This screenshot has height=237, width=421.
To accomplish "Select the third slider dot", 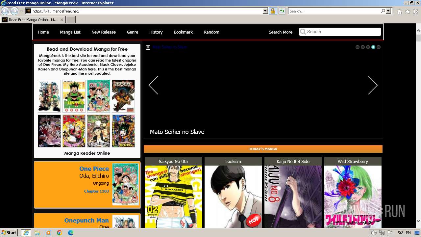I will tap(368, 47).
